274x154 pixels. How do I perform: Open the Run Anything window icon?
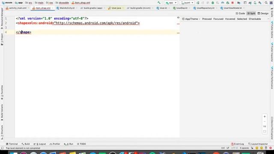[245, 3]
